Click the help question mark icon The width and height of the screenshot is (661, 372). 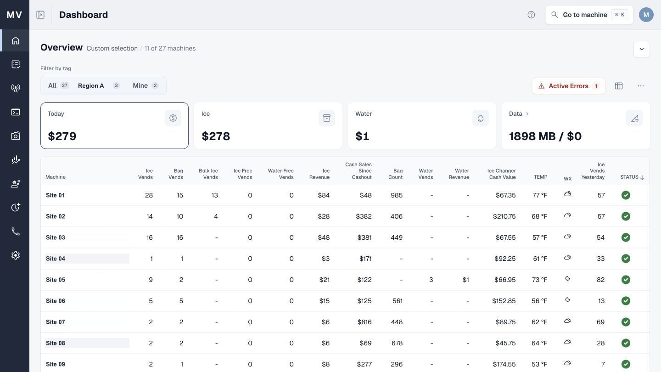pyautogui.click(x=531, y=15)
